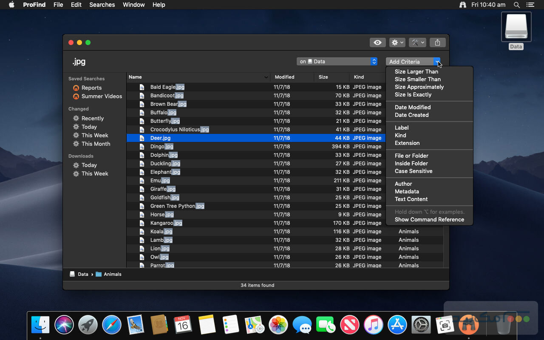Image resolution: width=544 pixels, height=340 pixels.
Task: Click 'Show Command Reference' menu entry
Action: (x=429, y=220)
